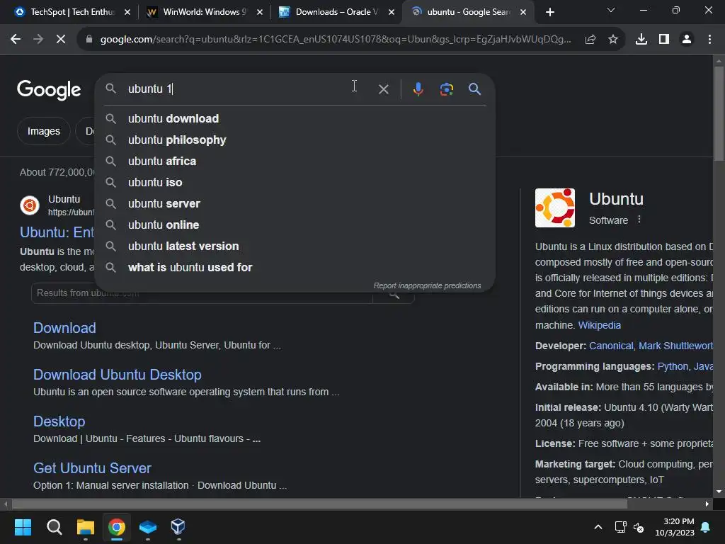Go back to previous page
Screen dimensions: 725x544
(x=16, y=40)
